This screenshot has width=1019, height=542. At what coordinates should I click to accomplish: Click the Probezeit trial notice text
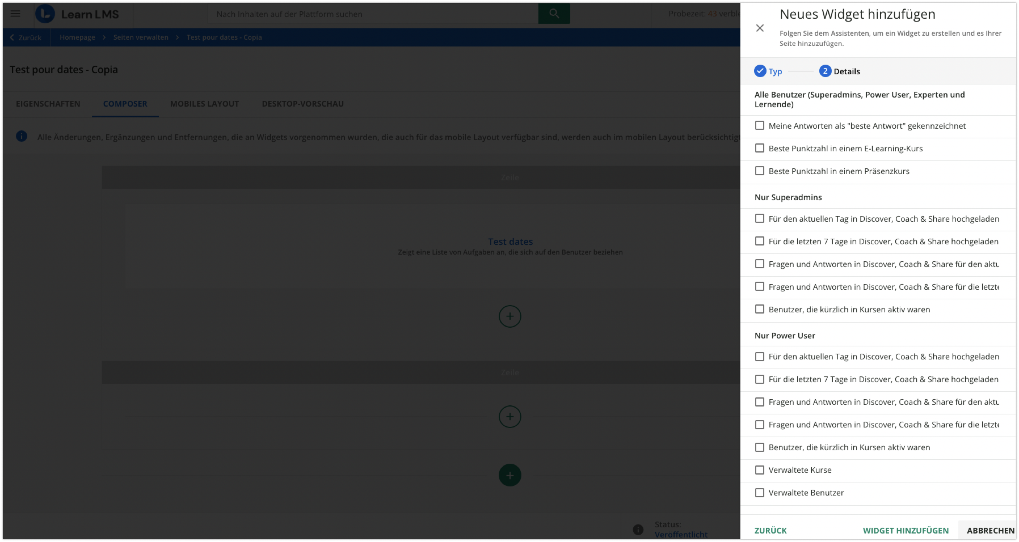[x=704, y=14]
